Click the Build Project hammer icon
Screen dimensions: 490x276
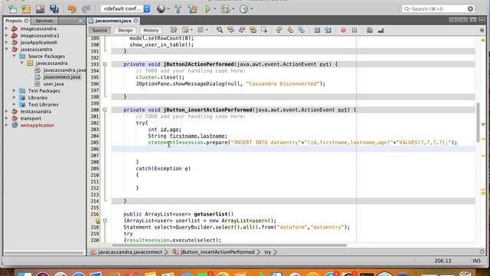click(178, 9)
